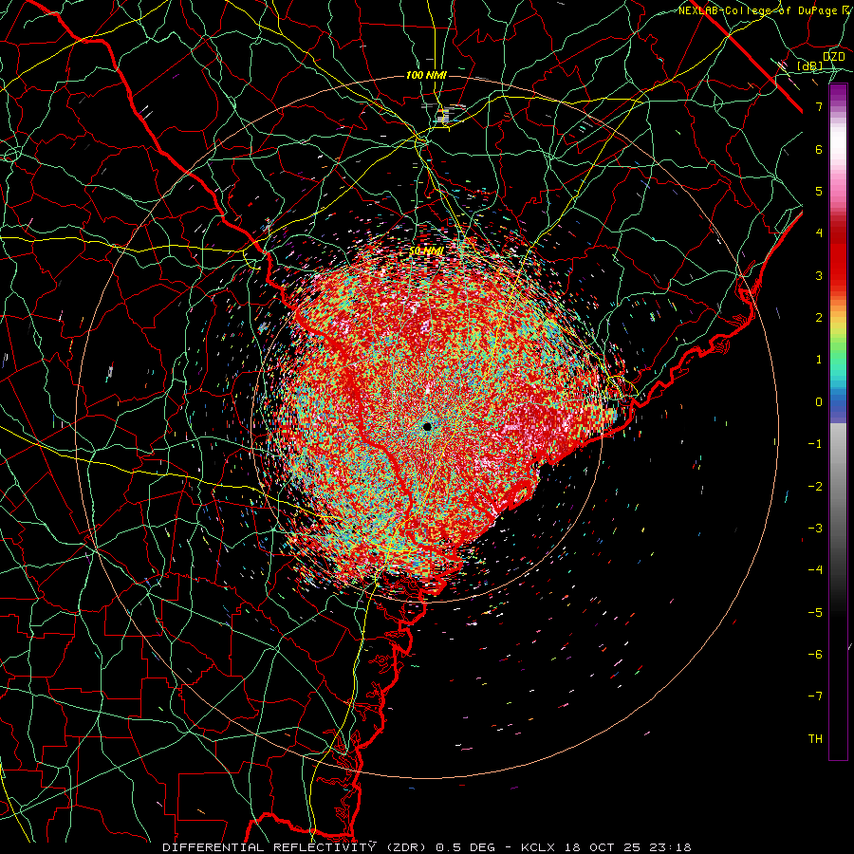Click the "7" value on the color scale

(819, 106)
